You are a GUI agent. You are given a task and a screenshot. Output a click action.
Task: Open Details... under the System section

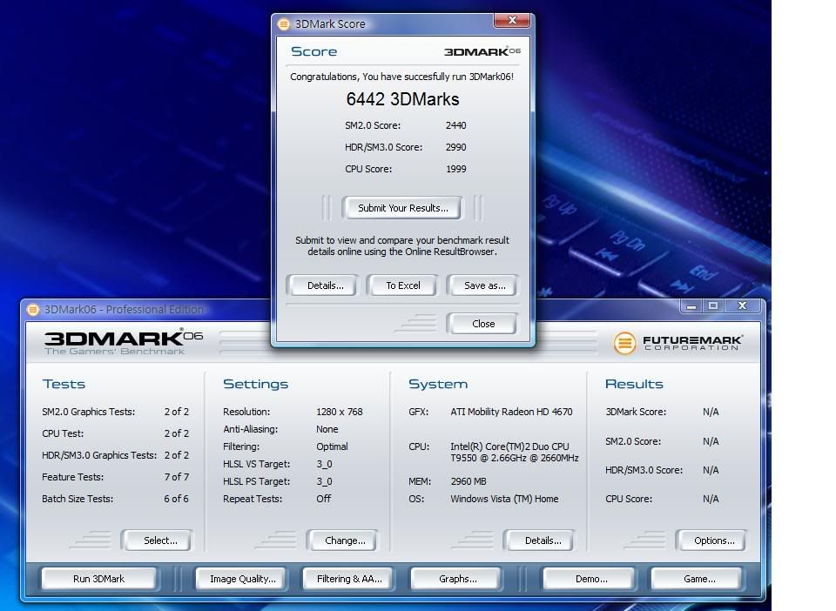point(542,540)
